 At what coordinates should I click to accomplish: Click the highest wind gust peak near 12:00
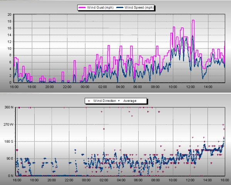[x=193, y=20]
